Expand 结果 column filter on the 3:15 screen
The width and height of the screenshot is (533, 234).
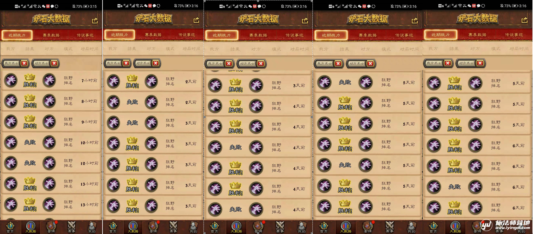click(x=29, y=49)
